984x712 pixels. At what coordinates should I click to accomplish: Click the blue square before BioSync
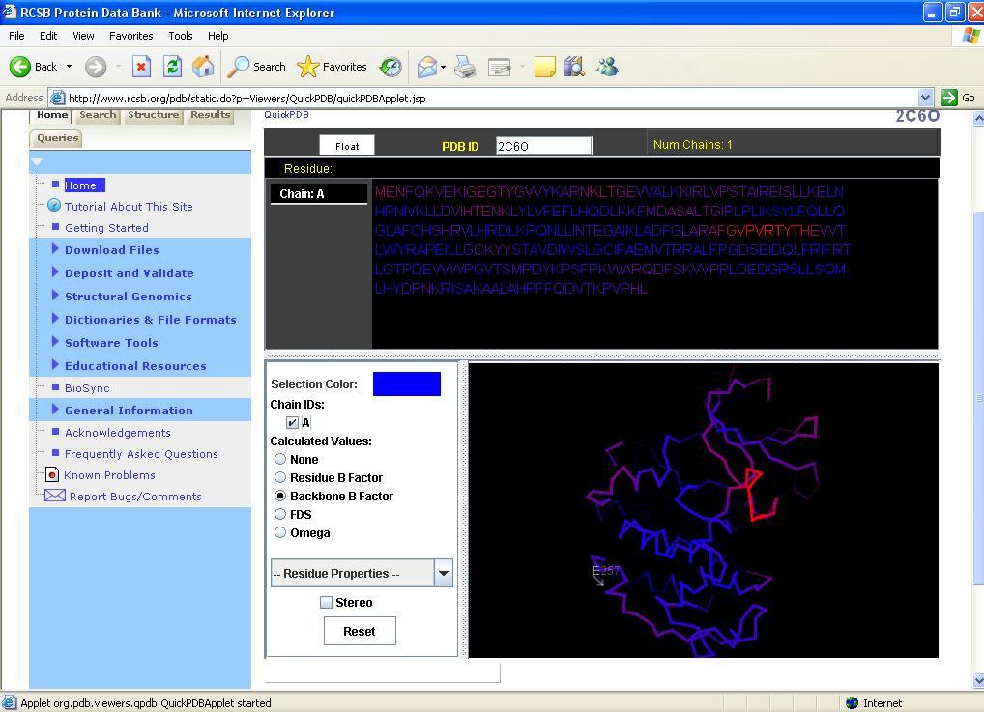point(55,387)
